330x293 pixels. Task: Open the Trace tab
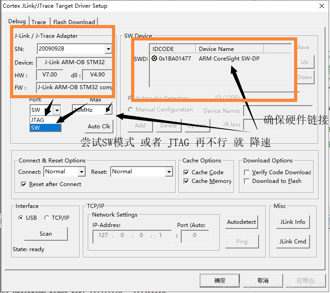click(39, 22)
